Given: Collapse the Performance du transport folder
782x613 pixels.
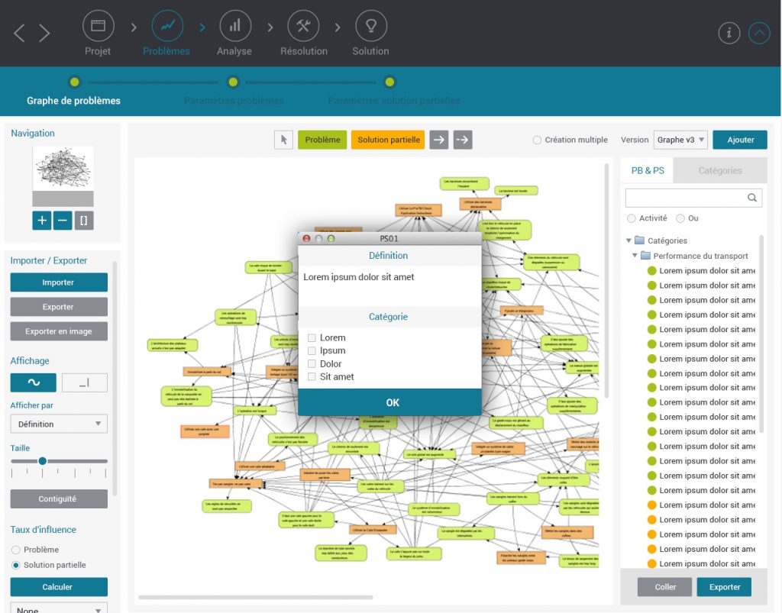Looking at the screenshot, I should click(635, 256).
